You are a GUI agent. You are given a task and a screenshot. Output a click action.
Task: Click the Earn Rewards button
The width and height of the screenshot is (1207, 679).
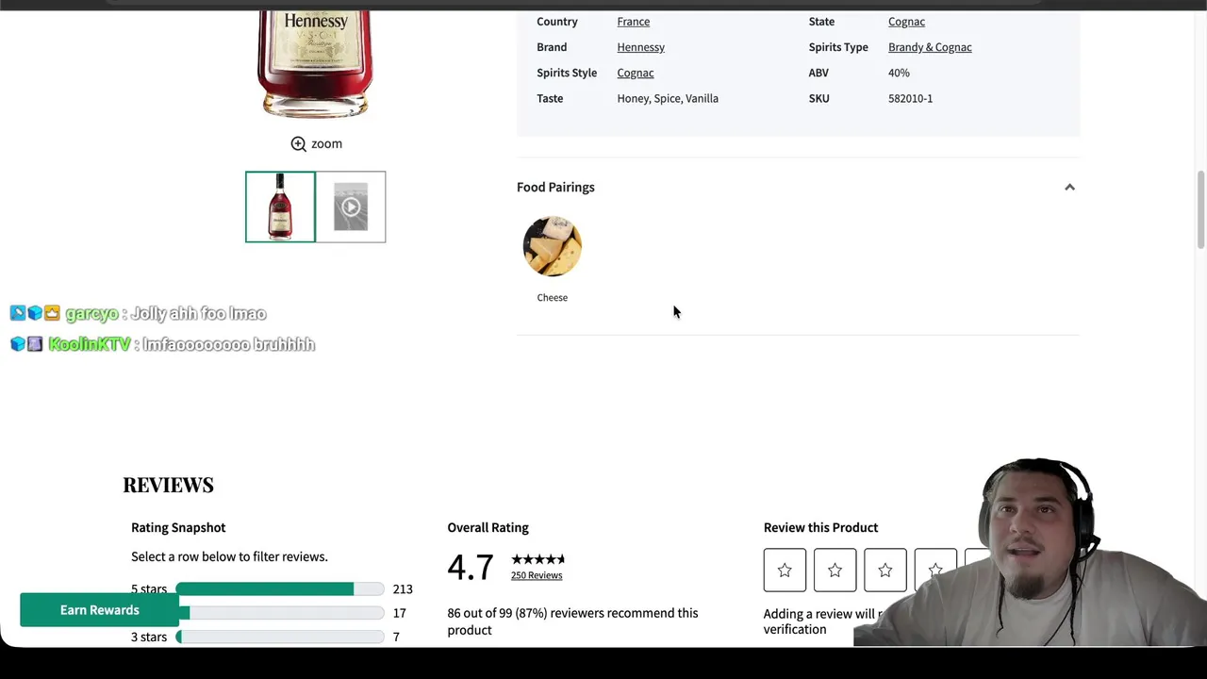pyautogui.click(x=100, y=610)
